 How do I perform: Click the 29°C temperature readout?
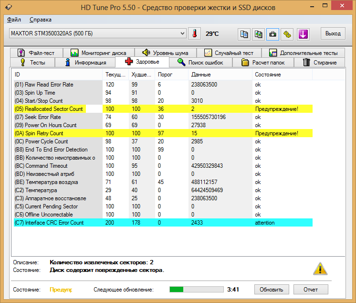click(212, 34)
